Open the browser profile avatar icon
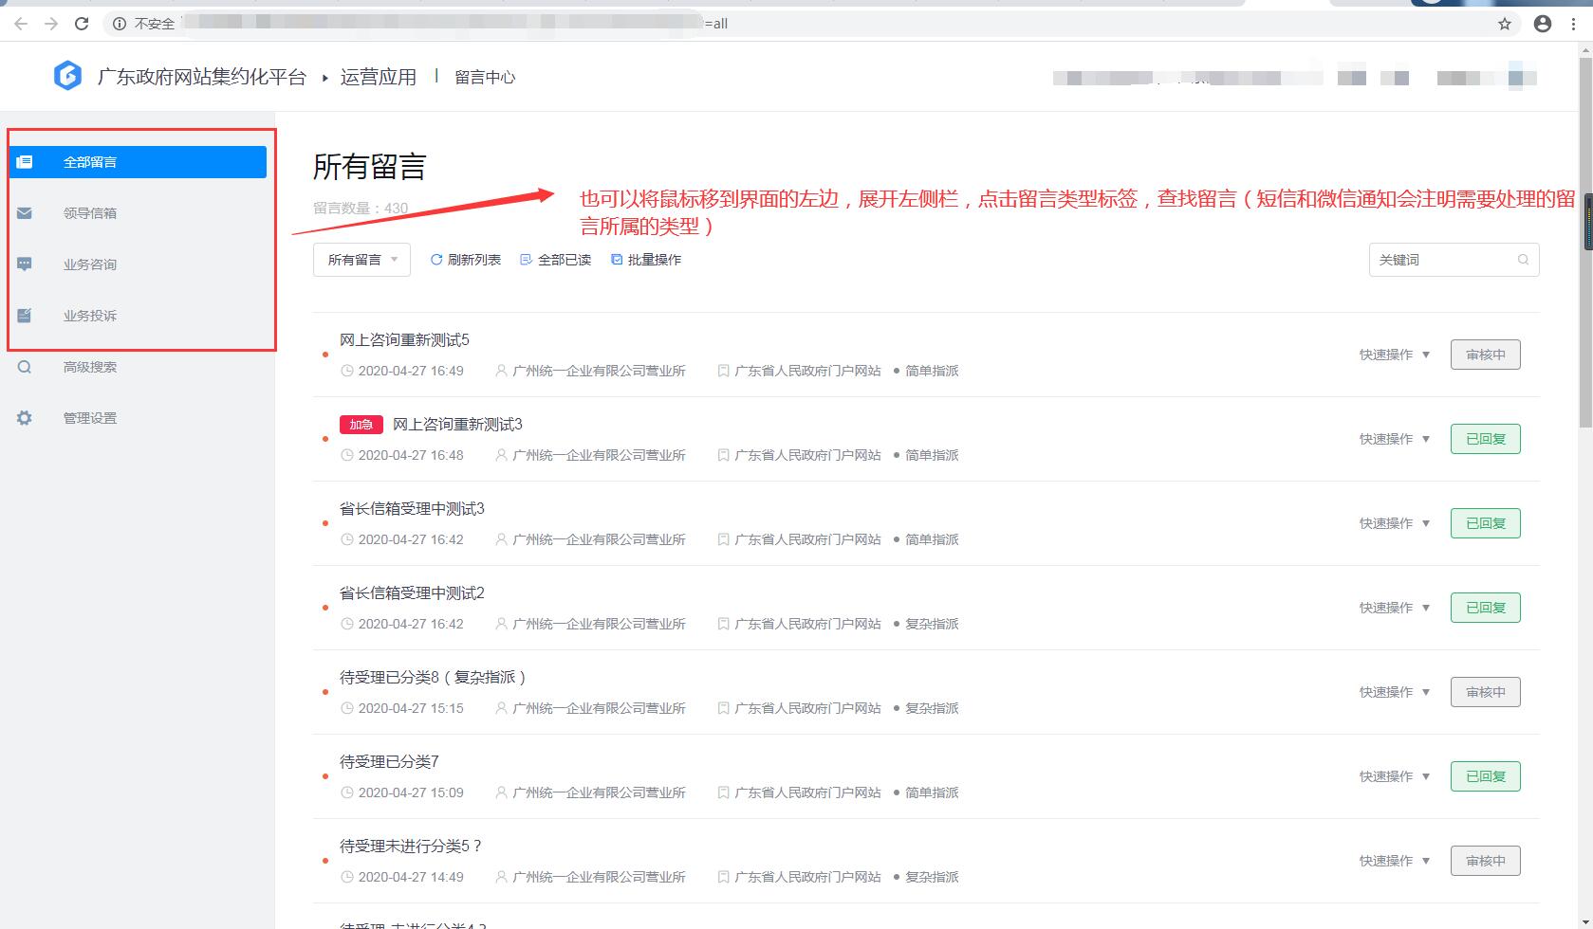The height and width of the screenshot is (929, 1593). 1543,24
